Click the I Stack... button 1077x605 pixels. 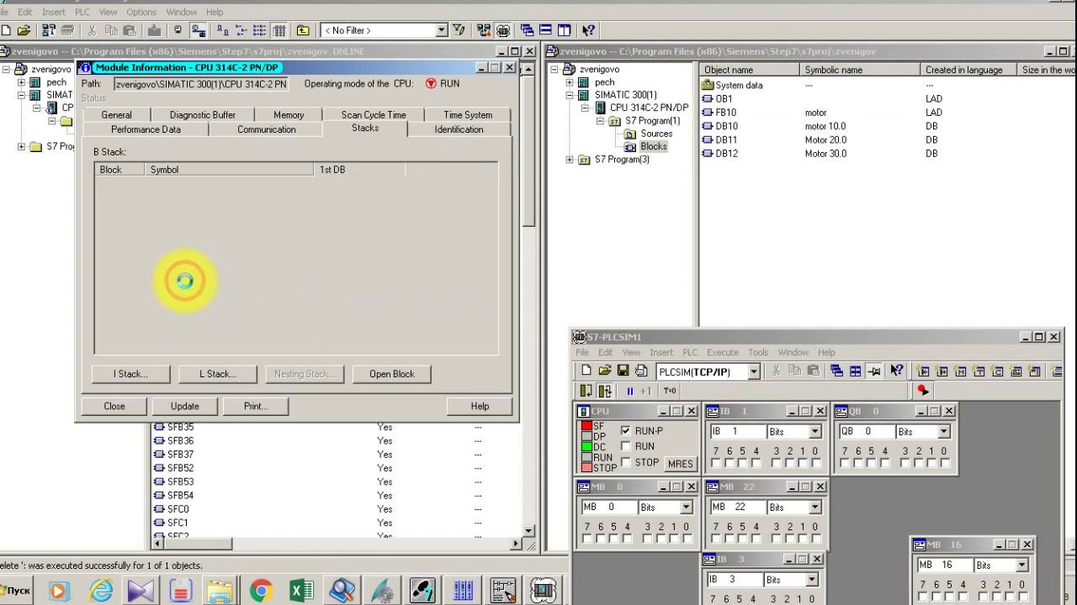(x=130, y=374)
